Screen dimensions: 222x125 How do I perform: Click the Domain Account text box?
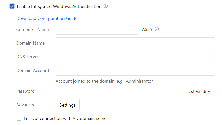click(135, 70)
